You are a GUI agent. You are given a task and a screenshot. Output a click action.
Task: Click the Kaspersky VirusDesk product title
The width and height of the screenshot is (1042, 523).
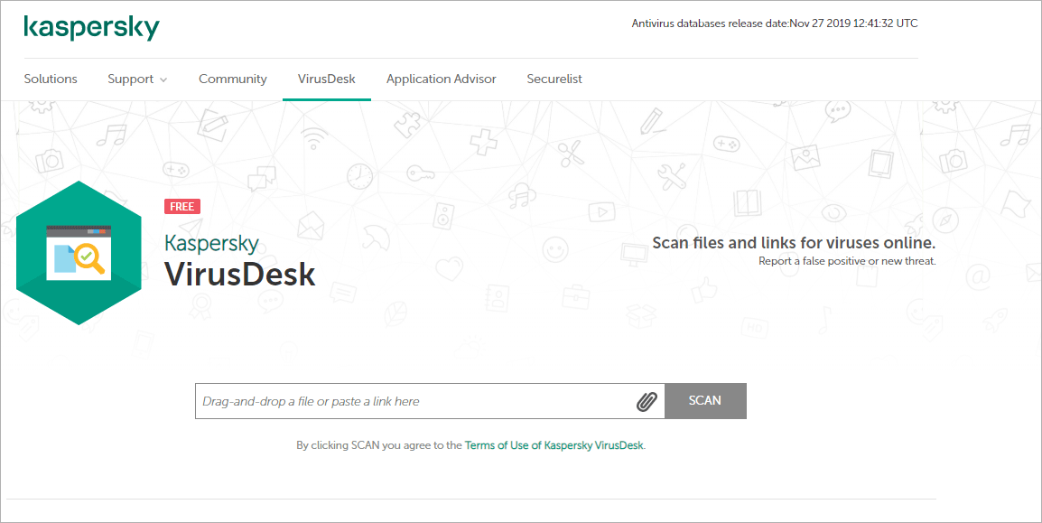click(x=239, y=260)
